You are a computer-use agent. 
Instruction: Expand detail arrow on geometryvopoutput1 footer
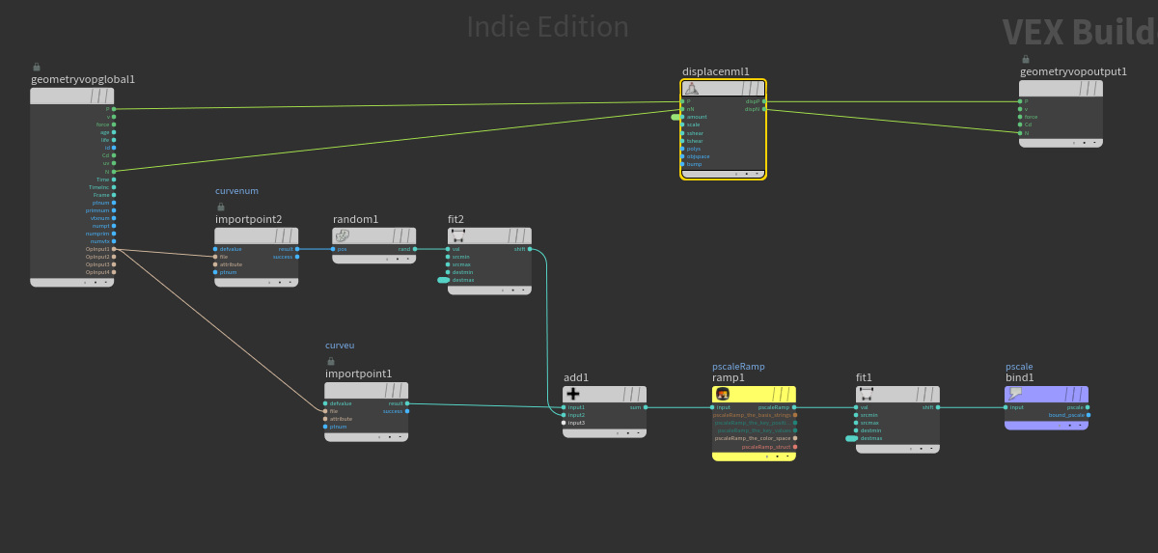click(1094, 142)
